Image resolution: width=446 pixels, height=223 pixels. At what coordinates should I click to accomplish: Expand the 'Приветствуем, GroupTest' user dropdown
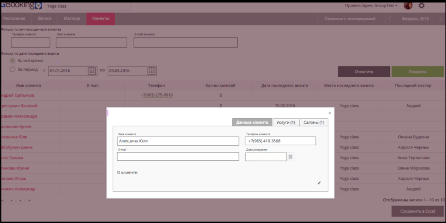pos(371,5)
